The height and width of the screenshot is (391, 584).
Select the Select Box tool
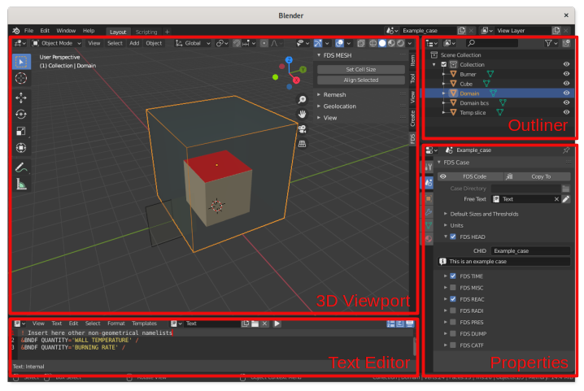21,62
